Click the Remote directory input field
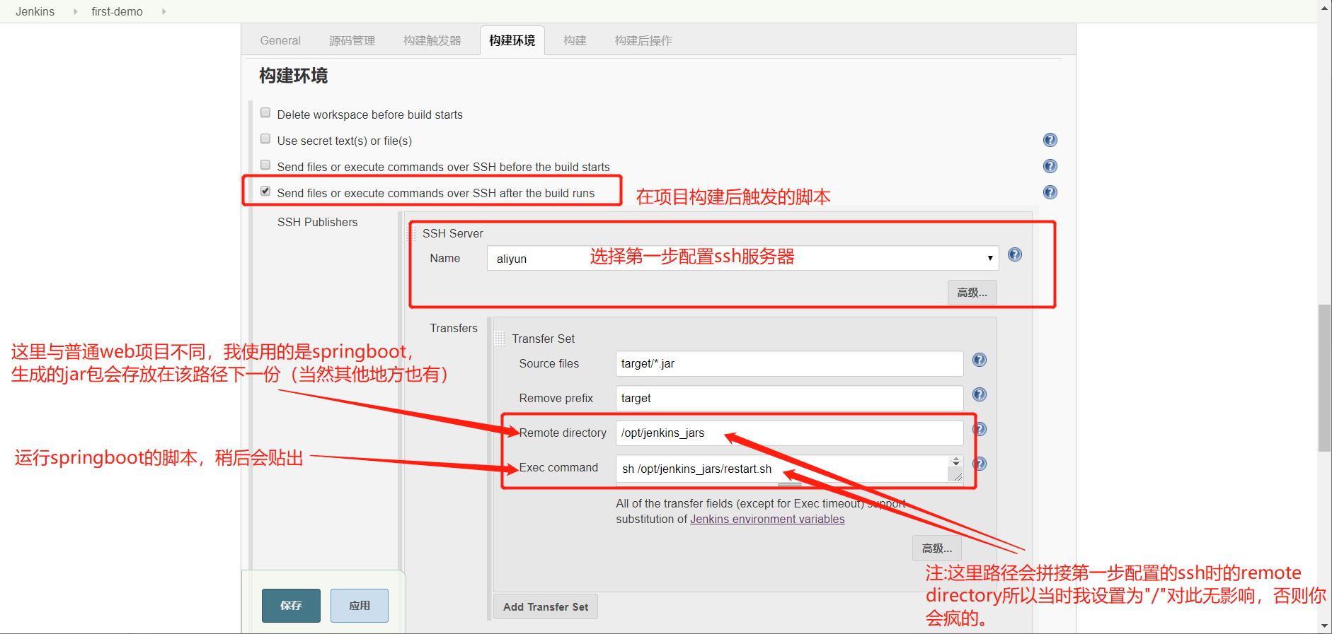 point(788,433)
